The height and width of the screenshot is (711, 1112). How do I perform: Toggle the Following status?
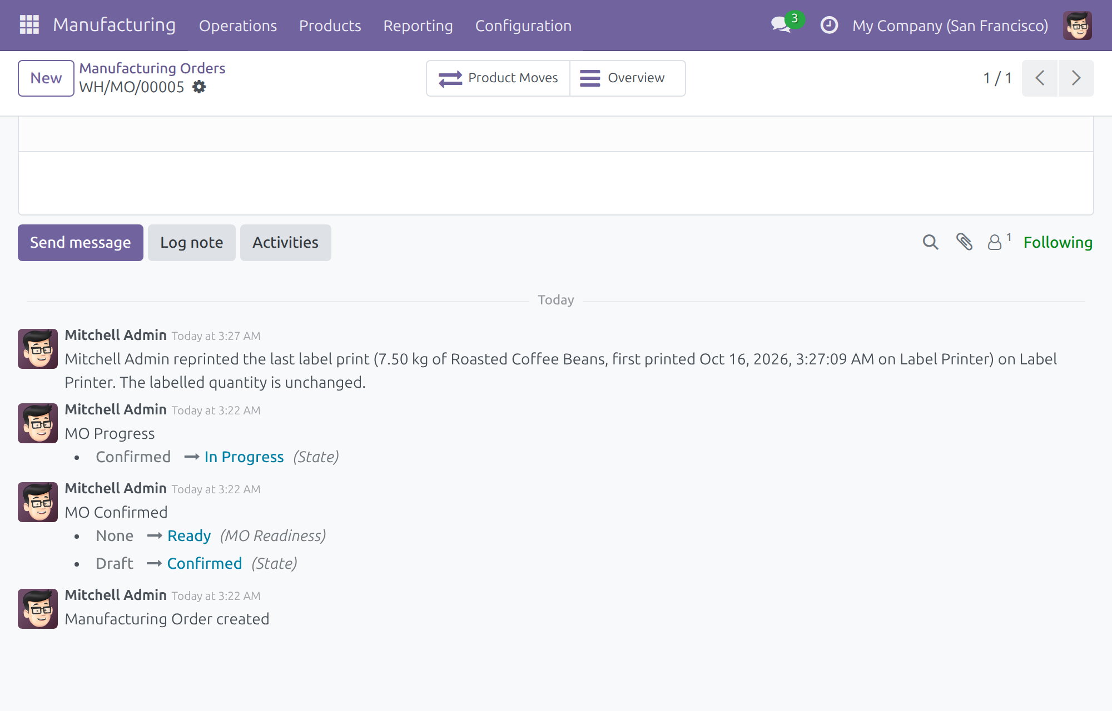point(1058,242)
